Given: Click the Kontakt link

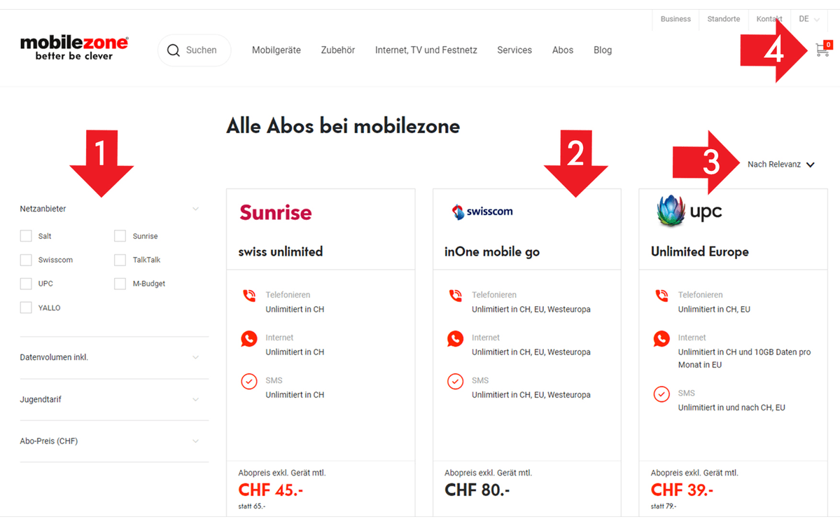Looking at the screenshot, I should click(769, 19).
